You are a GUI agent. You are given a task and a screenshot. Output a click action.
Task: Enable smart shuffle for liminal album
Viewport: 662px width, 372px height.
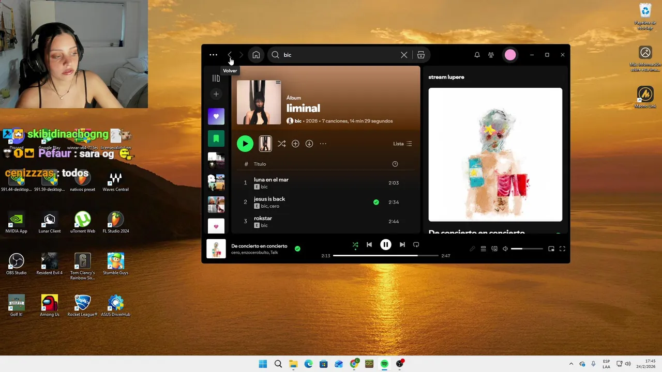pyautogui.click(x=281, y=144)
